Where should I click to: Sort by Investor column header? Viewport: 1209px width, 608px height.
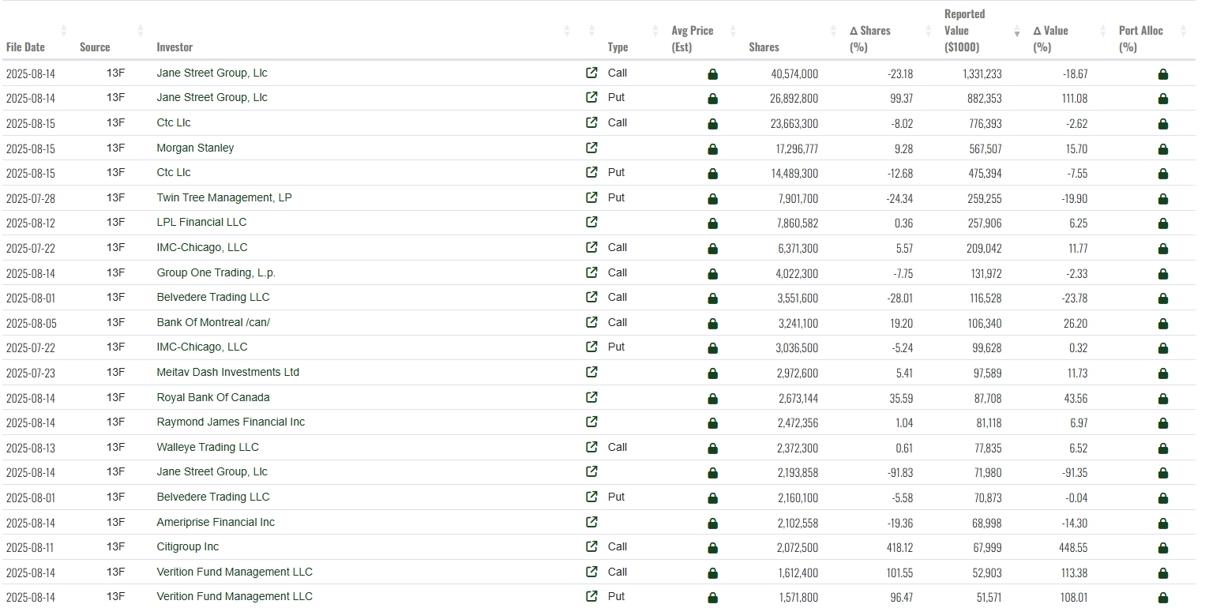(x=175, y=47)
